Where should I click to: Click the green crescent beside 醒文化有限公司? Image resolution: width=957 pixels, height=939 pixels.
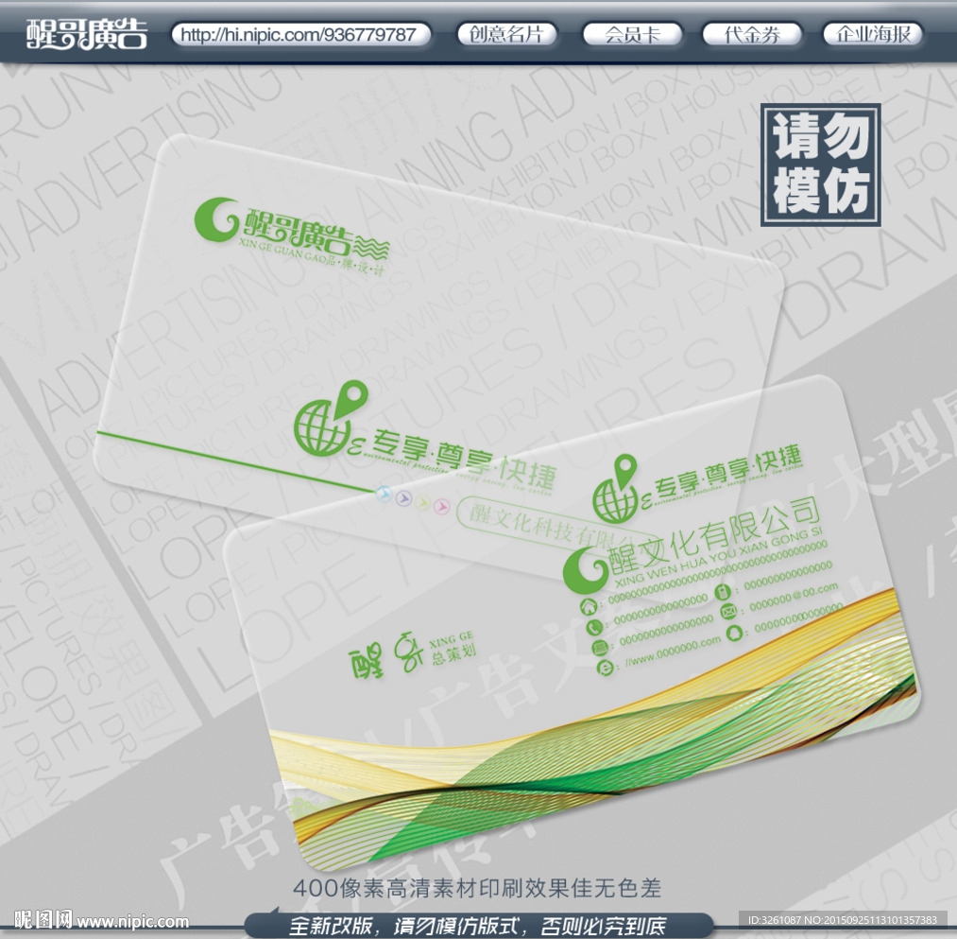(x=585, y=570)
